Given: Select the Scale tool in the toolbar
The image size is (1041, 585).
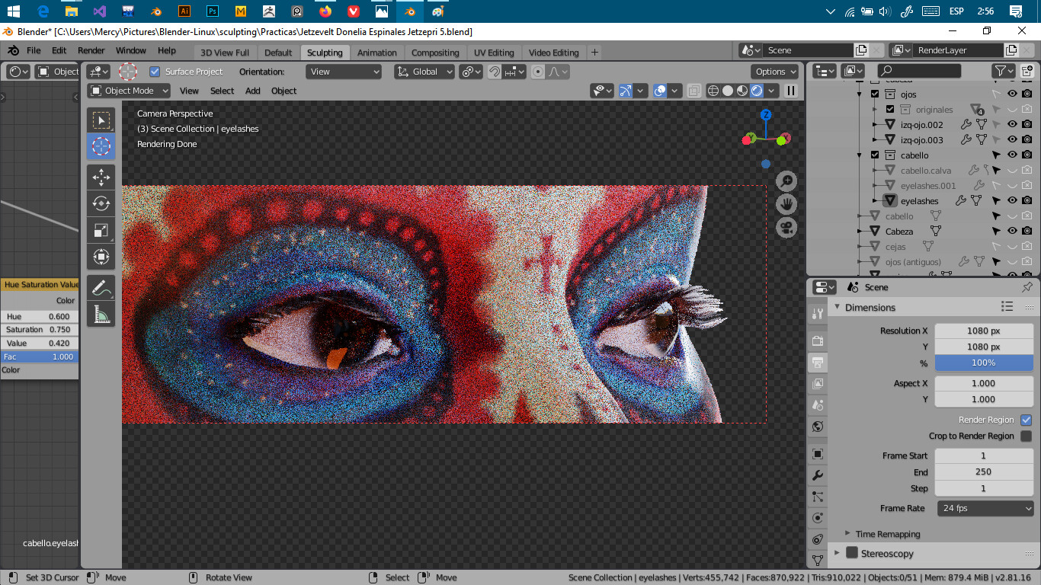Looking at the screenshot, I should pos(101,230).
